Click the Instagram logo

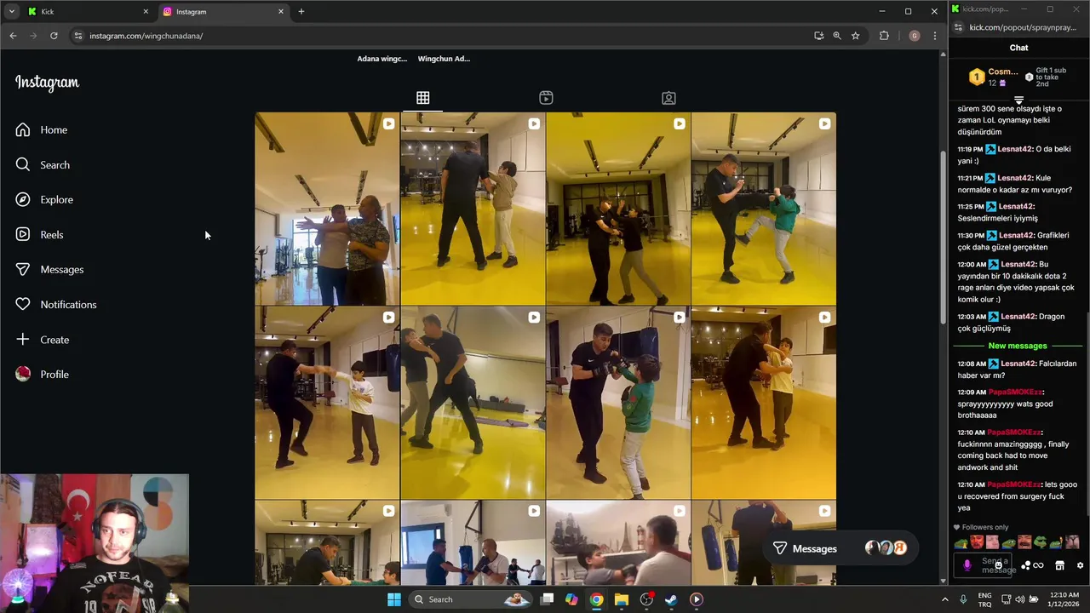(x=47, y=83)
